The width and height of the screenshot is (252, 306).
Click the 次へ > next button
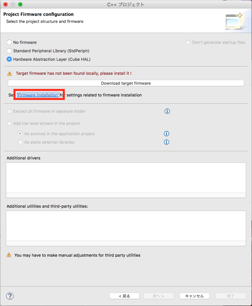tap(158, 296)
